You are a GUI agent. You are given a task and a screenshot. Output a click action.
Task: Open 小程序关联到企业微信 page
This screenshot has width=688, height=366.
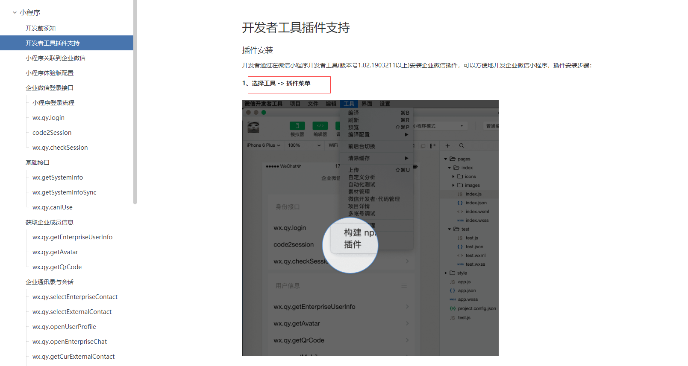[56, 58]
